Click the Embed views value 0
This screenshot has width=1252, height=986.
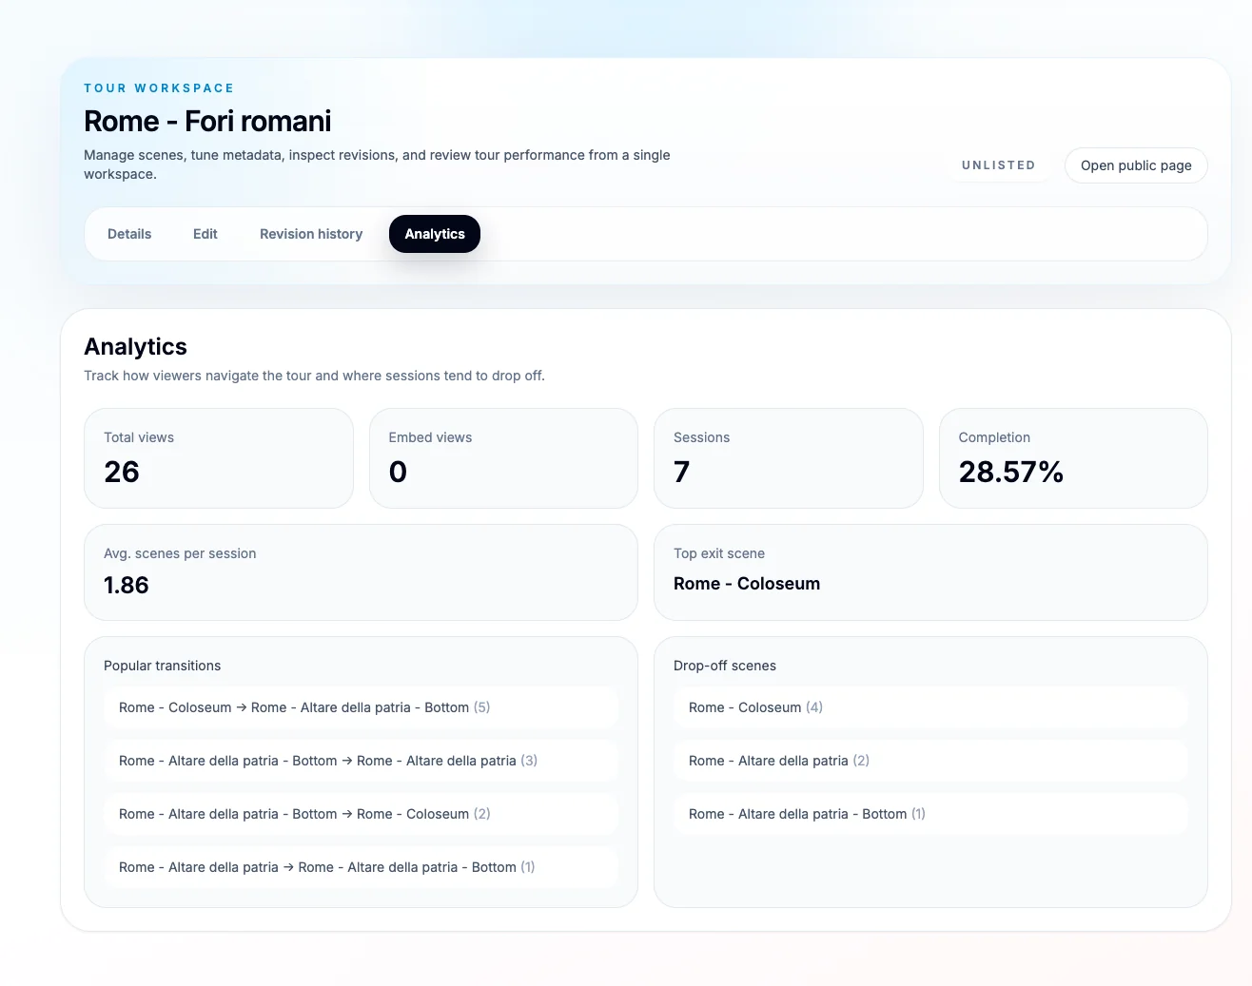[398, 472]
